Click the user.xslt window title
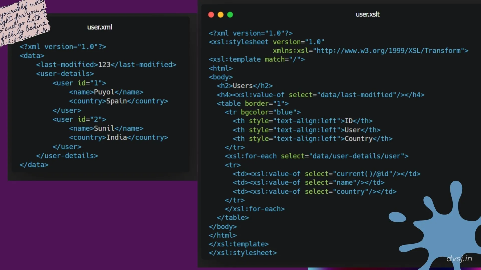The width and height of the screenshot is (481, 270). coord(367,14)
